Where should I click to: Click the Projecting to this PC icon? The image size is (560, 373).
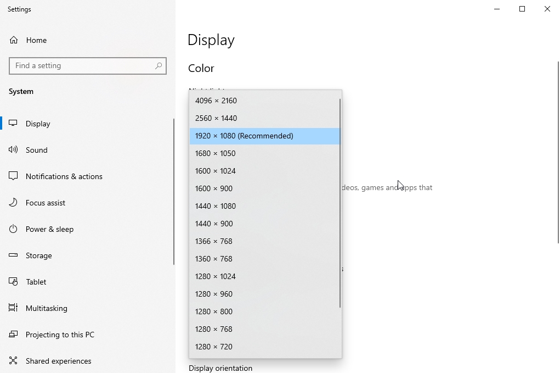[13, 335]
